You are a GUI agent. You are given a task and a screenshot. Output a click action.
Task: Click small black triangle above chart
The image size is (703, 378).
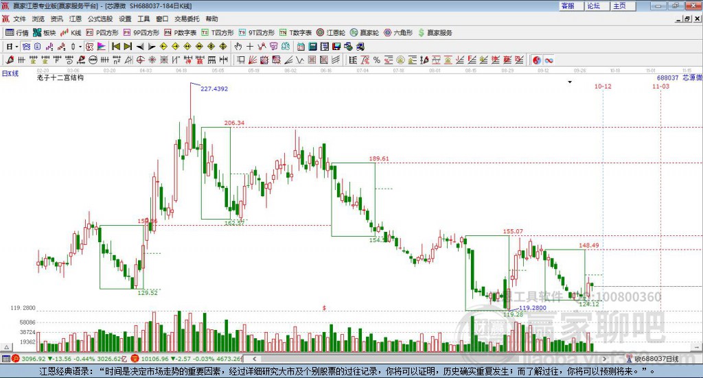pyautogui.click(x=570, y=82)
